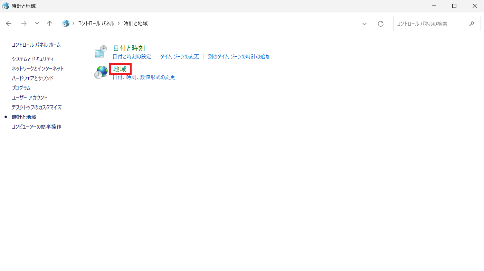
Task: Go to コントロール パネル ホーム
Action: (36, 45)
